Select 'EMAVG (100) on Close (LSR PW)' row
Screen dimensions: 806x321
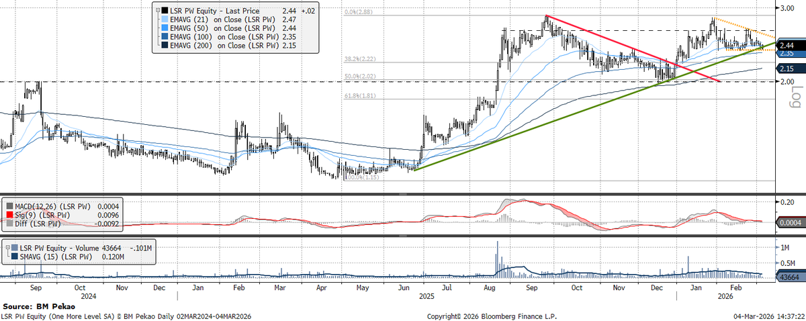[x=226, y=38]
